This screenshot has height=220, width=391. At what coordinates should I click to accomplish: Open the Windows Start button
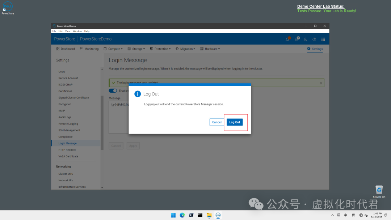pos(173,215)
